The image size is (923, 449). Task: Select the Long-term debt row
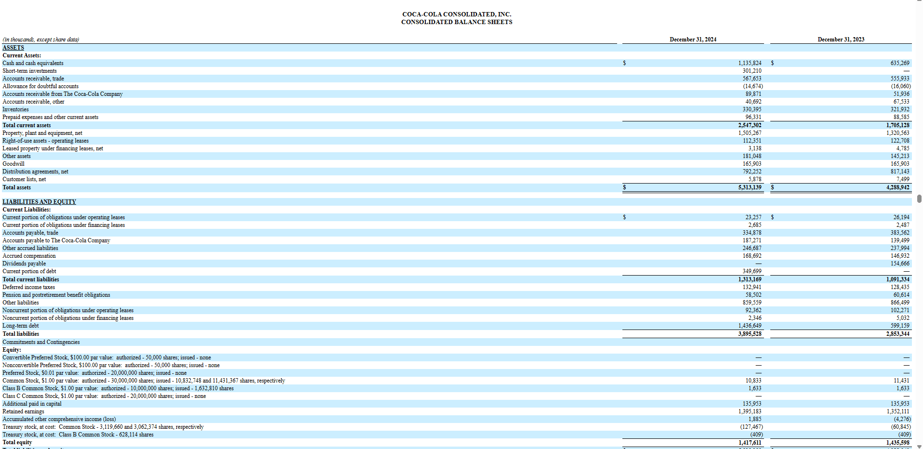[x=20, y=326]
